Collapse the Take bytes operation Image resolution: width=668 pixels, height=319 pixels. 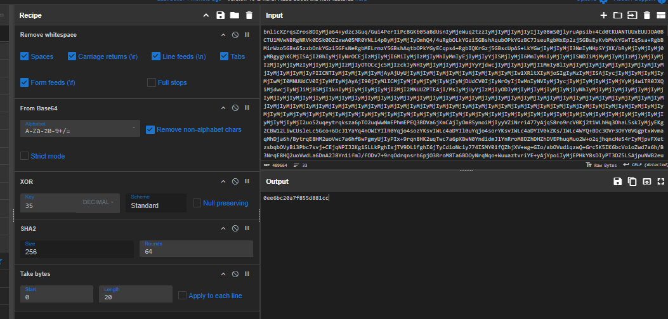tap(223, 274)
